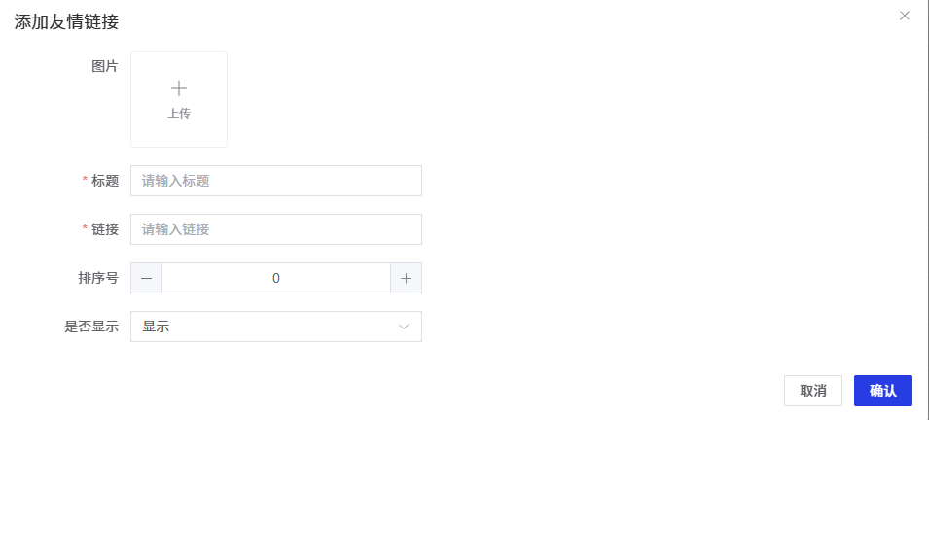Image resolution: width=929 pixels, height=552 pixels.
Task: Click the 图片 field label
Action: pyautogui.click(x=105, y=66)
